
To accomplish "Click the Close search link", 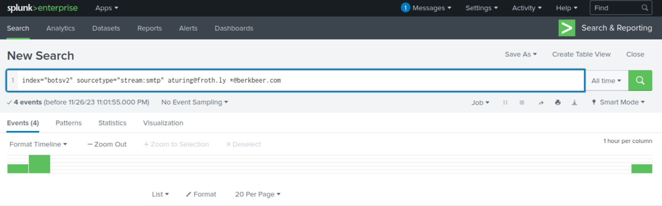I will 635,54.
